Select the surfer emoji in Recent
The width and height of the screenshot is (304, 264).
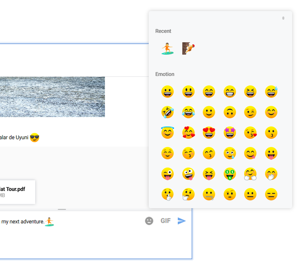(x=167, y=49)
